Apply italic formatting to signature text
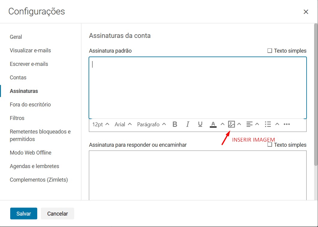This screenshot has width=318, height=227. click(x=188, y=124)
